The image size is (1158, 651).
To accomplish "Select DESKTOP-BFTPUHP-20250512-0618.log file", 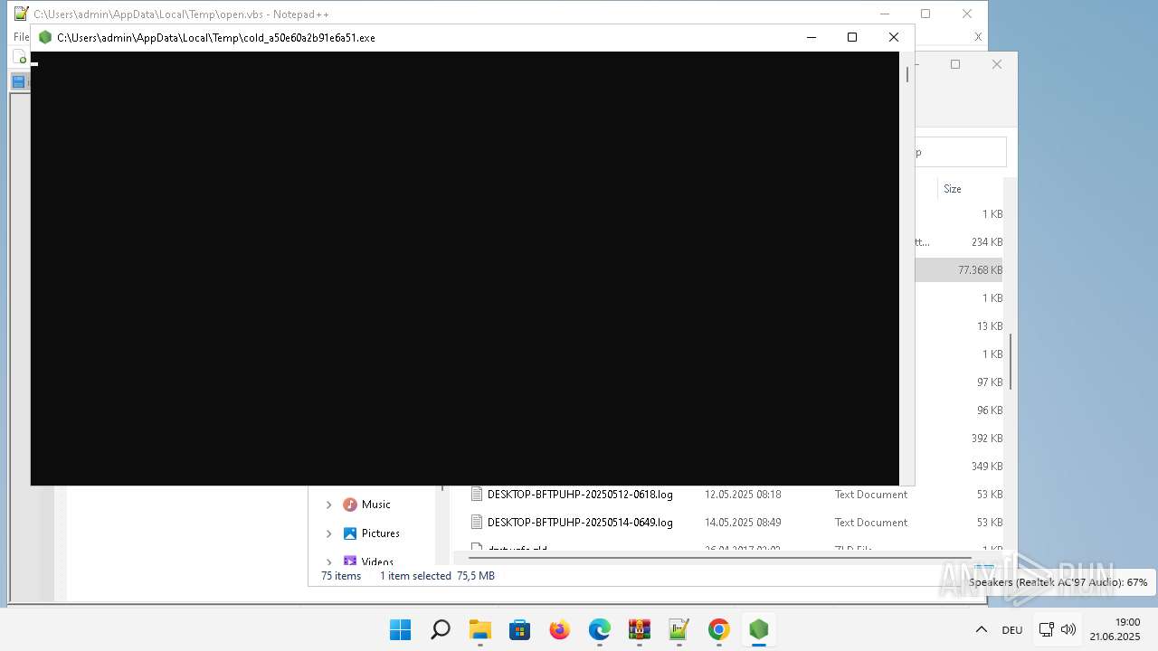I will (580, 495).
